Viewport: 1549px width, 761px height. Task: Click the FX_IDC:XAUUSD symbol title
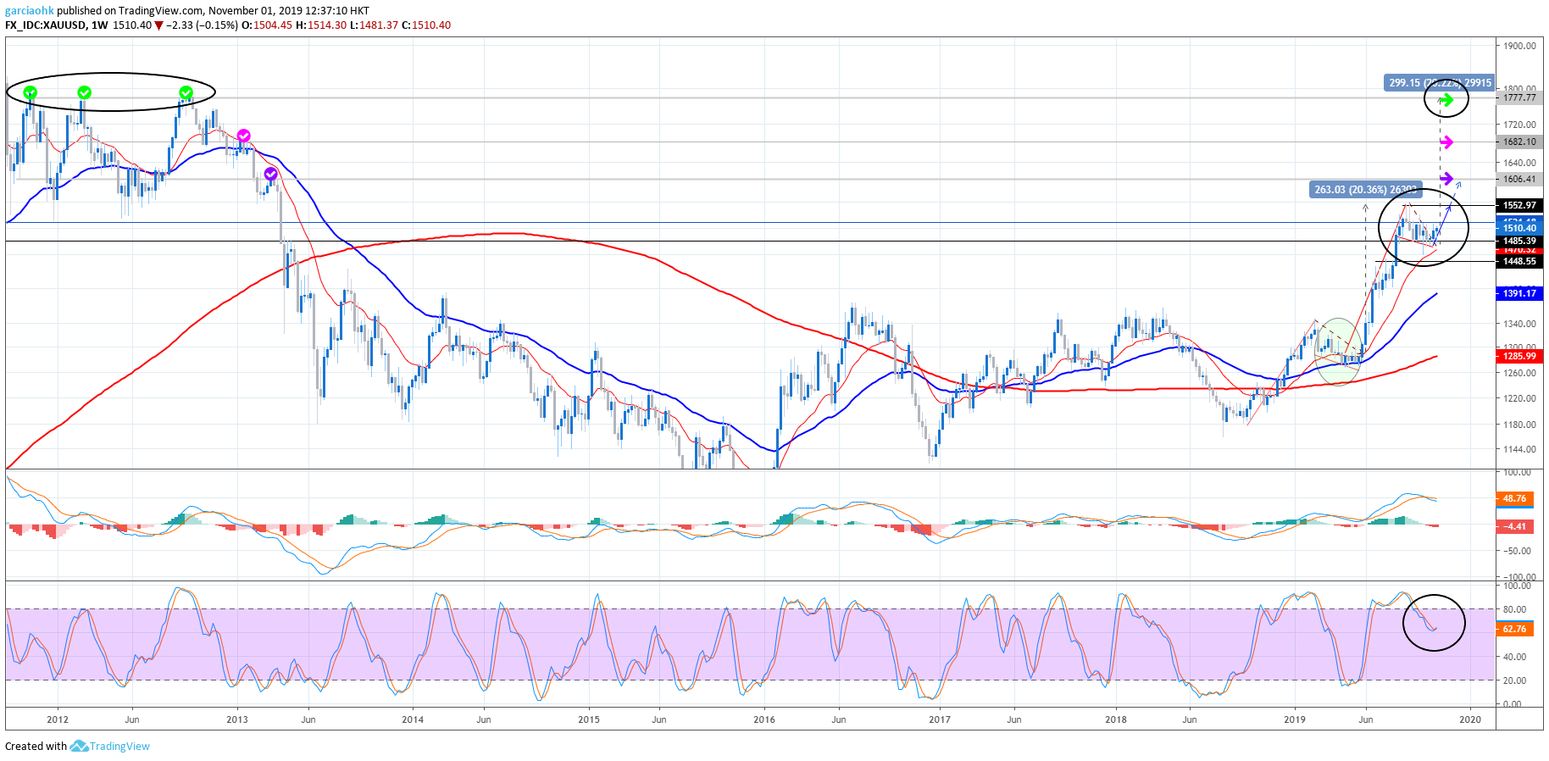45,25
